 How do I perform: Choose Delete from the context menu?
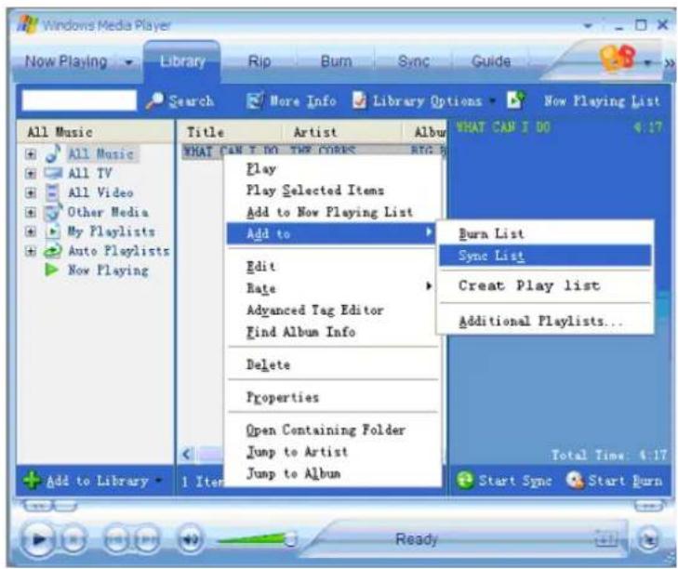334,364
